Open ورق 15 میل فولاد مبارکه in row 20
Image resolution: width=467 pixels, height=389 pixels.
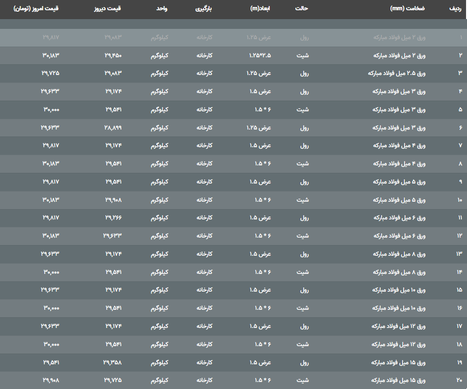click(398, 380)
